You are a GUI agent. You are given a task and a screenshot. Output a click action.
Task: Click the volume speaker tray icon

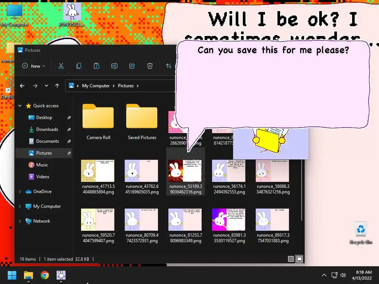(x=343, y=275)
